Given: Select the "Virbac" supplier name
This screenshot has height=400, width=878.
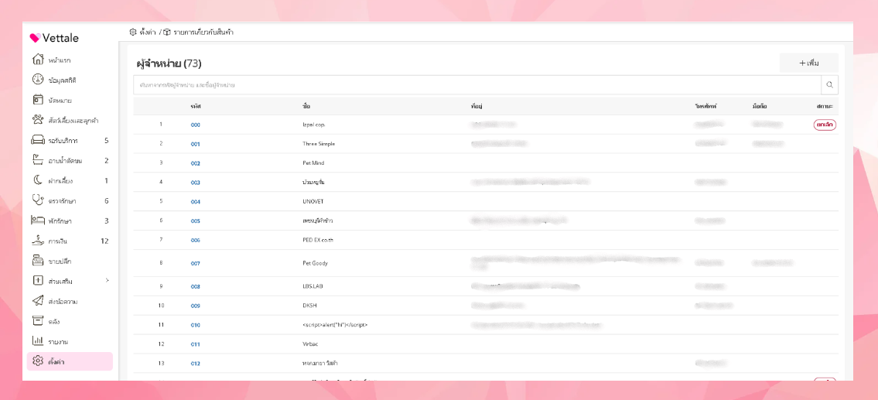Looking at the screenshot, I should point(309,344).
